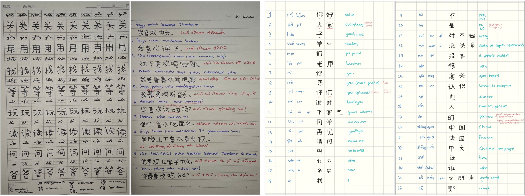
Task: Click the translation "glad, happy"
Action: [x=489, y=76]
